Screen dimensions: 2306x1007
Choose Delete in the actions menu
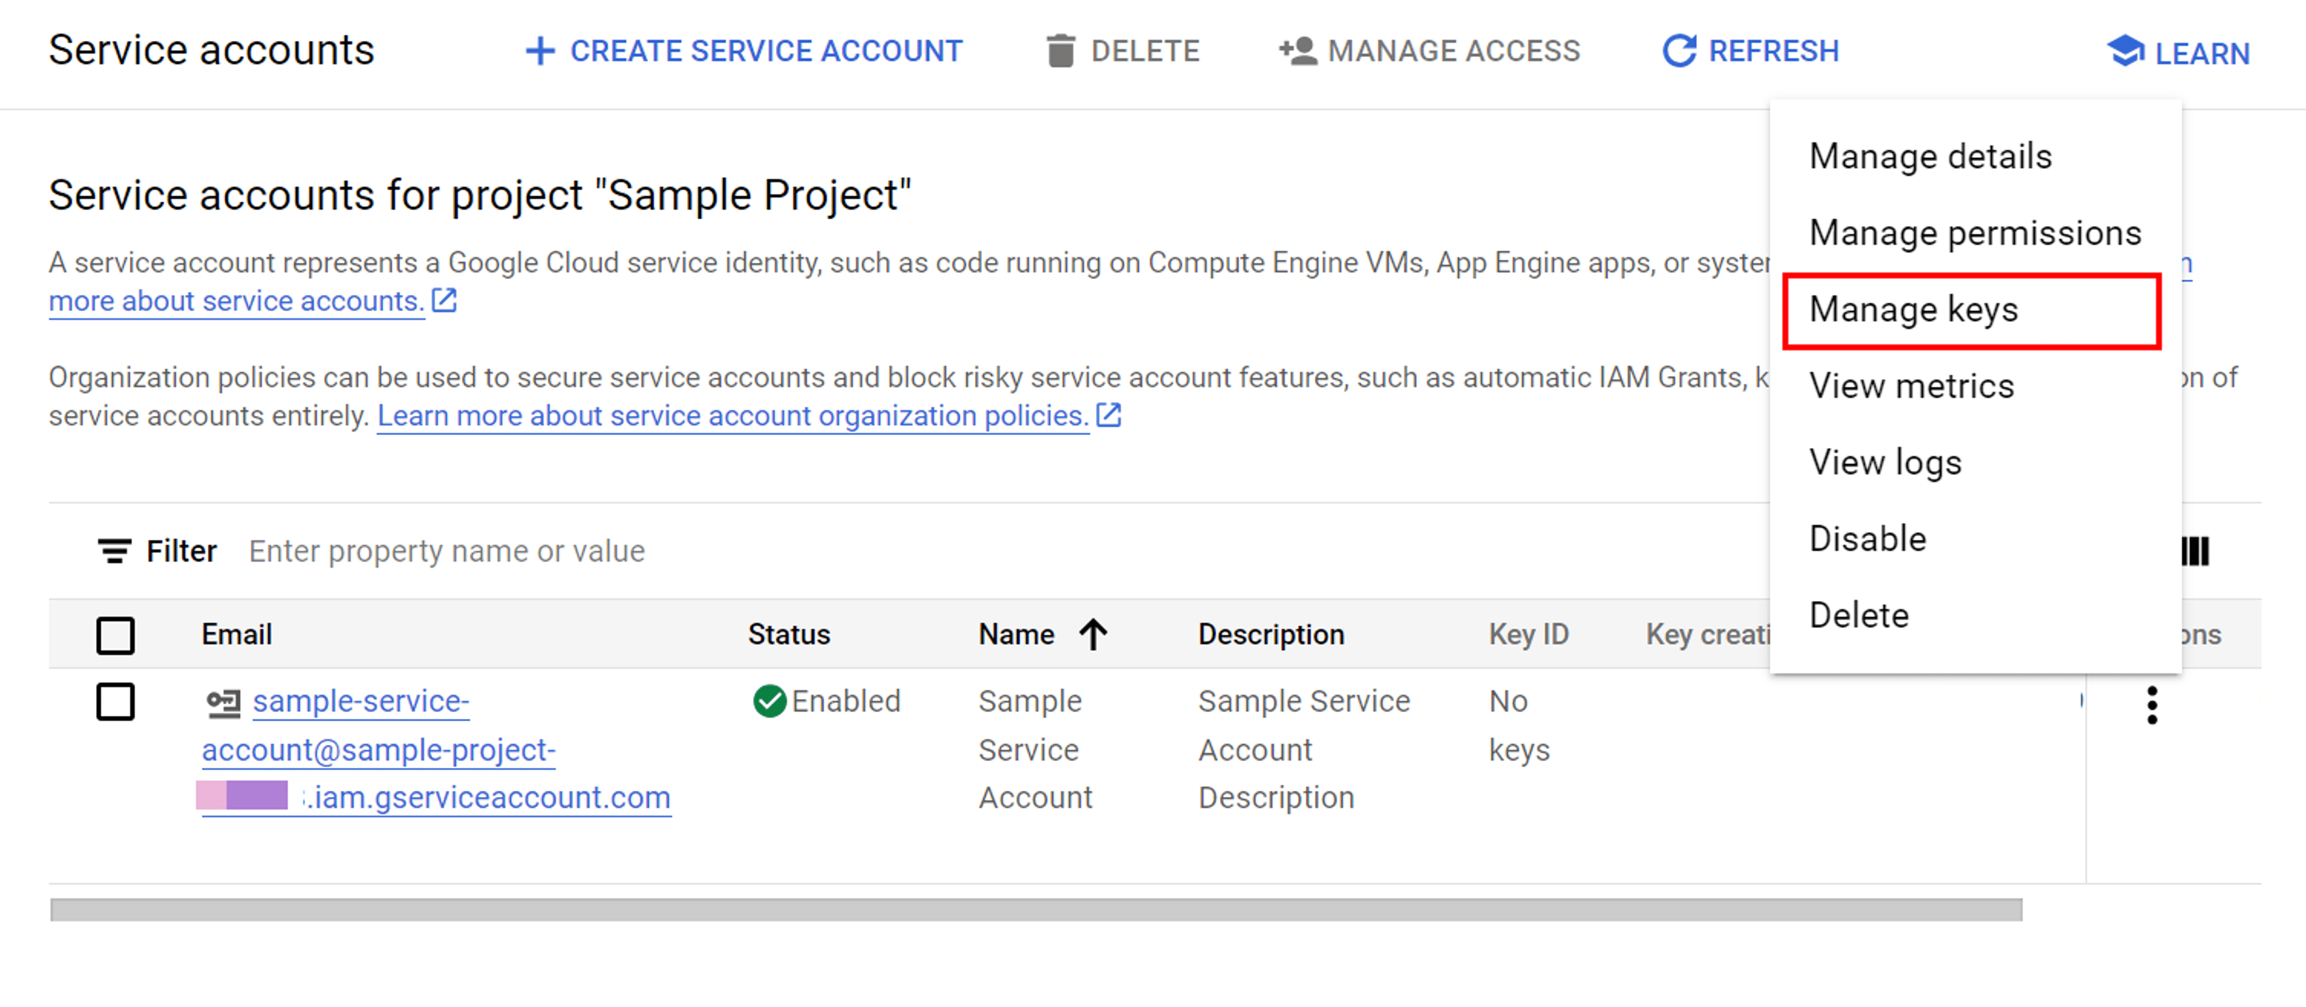point(1975,616)
